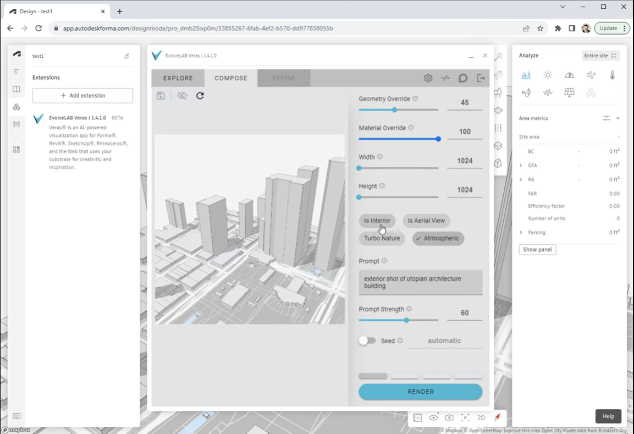
Task: Click the camera icon in bottom toolbar
Action: click(449, 418)
